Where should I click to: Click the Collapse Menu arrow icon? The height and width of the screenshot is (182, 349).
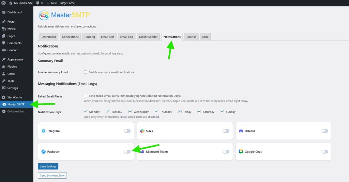point(3,111)
